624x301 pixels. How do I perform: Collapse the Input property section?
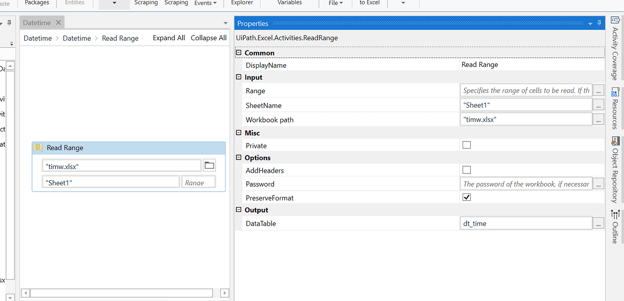click(x=239, y=77)
